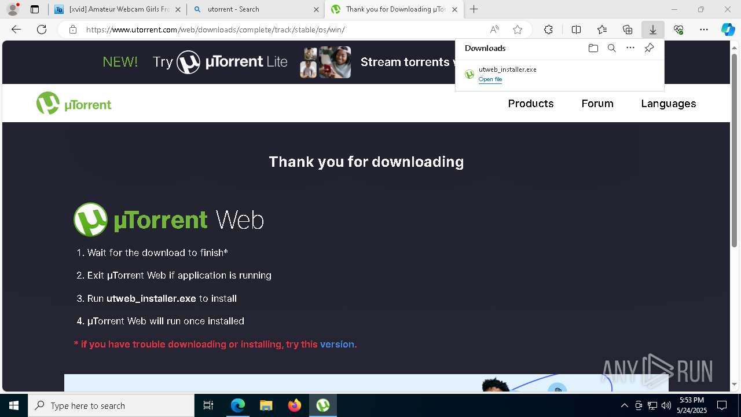Open the µTorrent taskbar icon
The image size is (741, 417).
[323, 405]
